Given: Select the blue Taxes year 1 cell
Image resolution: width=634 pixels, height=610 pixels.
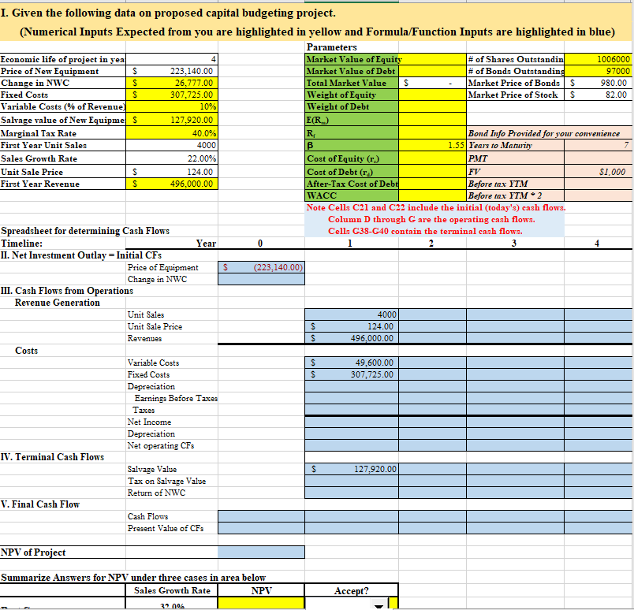Looking at the screenshot, I should pyautogui.click(x=352, y=410).
